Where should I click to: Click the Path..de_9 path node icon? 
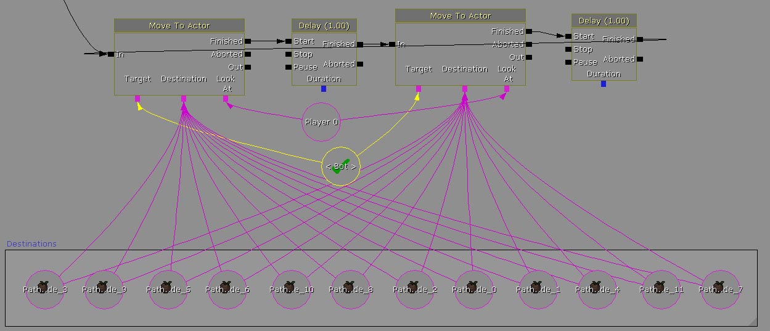[104, 289]
